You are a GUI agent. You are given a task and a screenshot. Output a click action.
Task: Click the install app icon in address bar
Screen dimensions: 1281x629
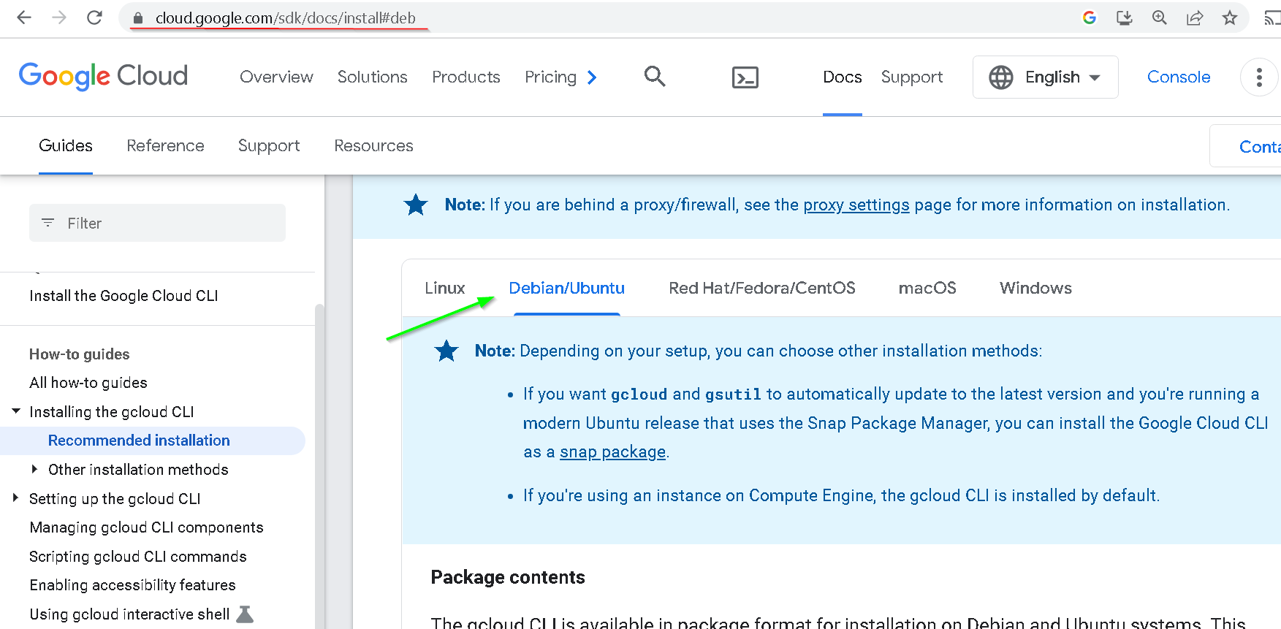tap(1124, 18)
